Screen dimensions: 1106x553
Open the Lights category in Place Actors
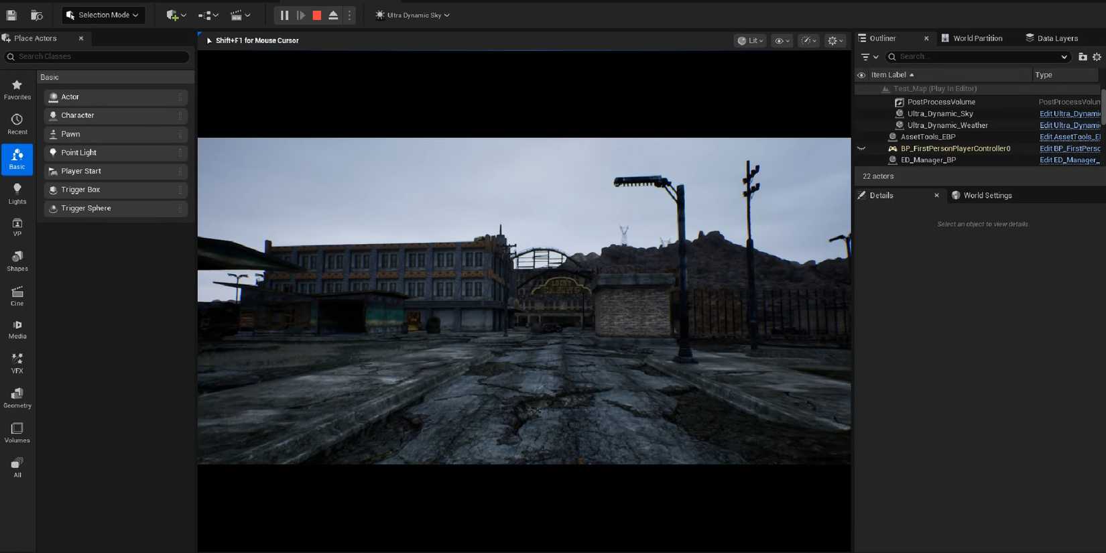pos(17,194)
